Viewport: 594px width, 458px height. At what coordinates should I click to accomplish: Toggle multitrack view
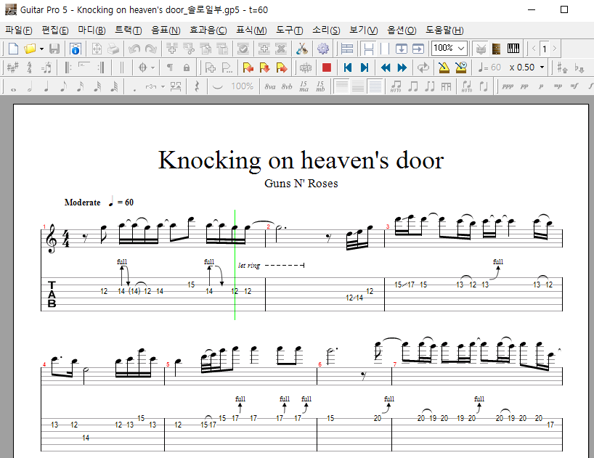coord(347,49)
